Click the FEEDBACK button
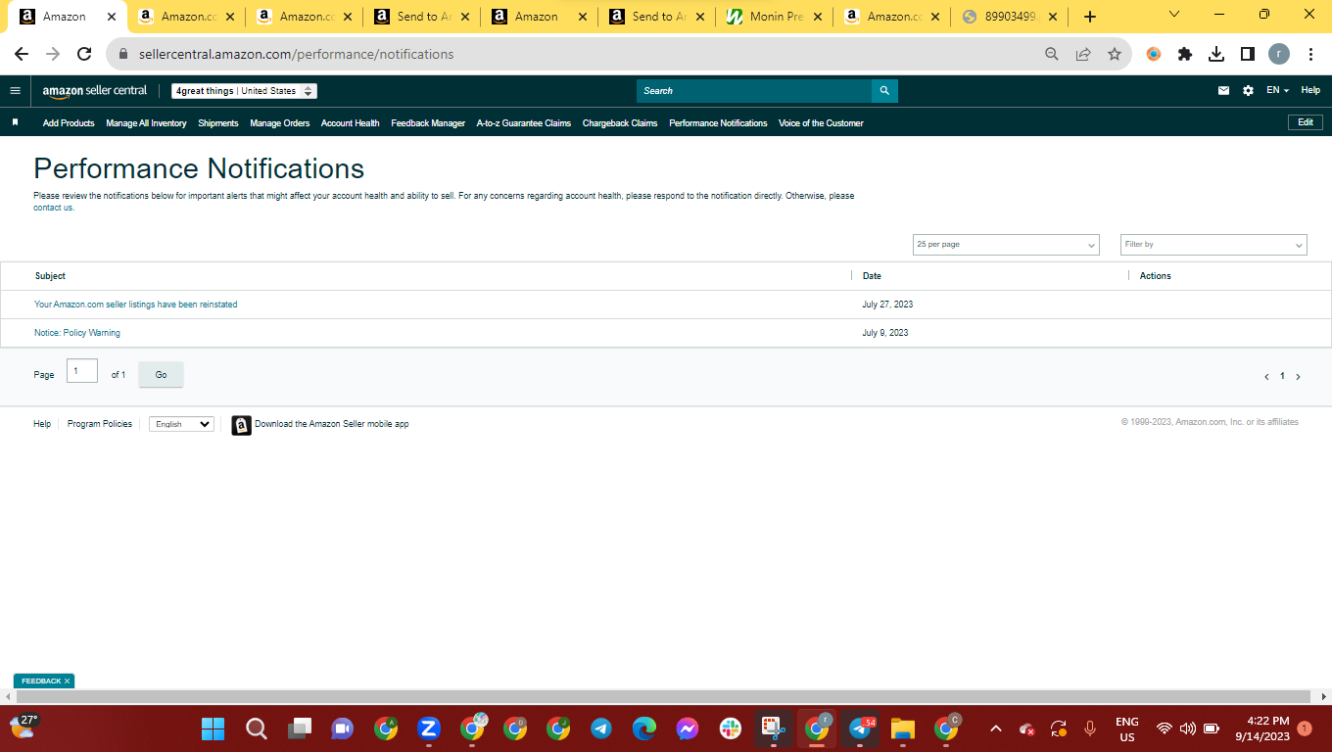The width and height of the screenshot is (1332, 752). coord(41,681)
